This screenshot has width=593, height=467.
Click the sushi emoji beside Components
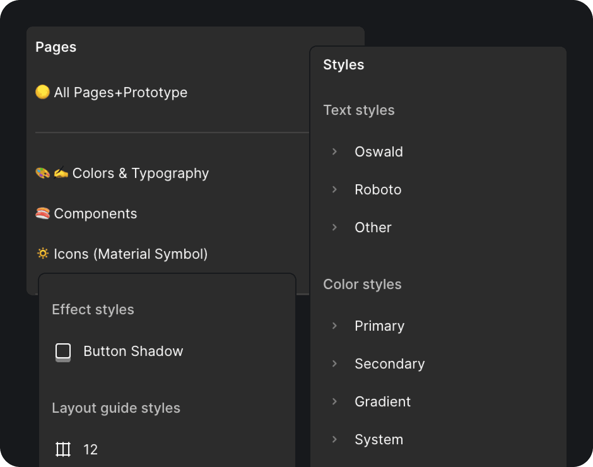42,213
